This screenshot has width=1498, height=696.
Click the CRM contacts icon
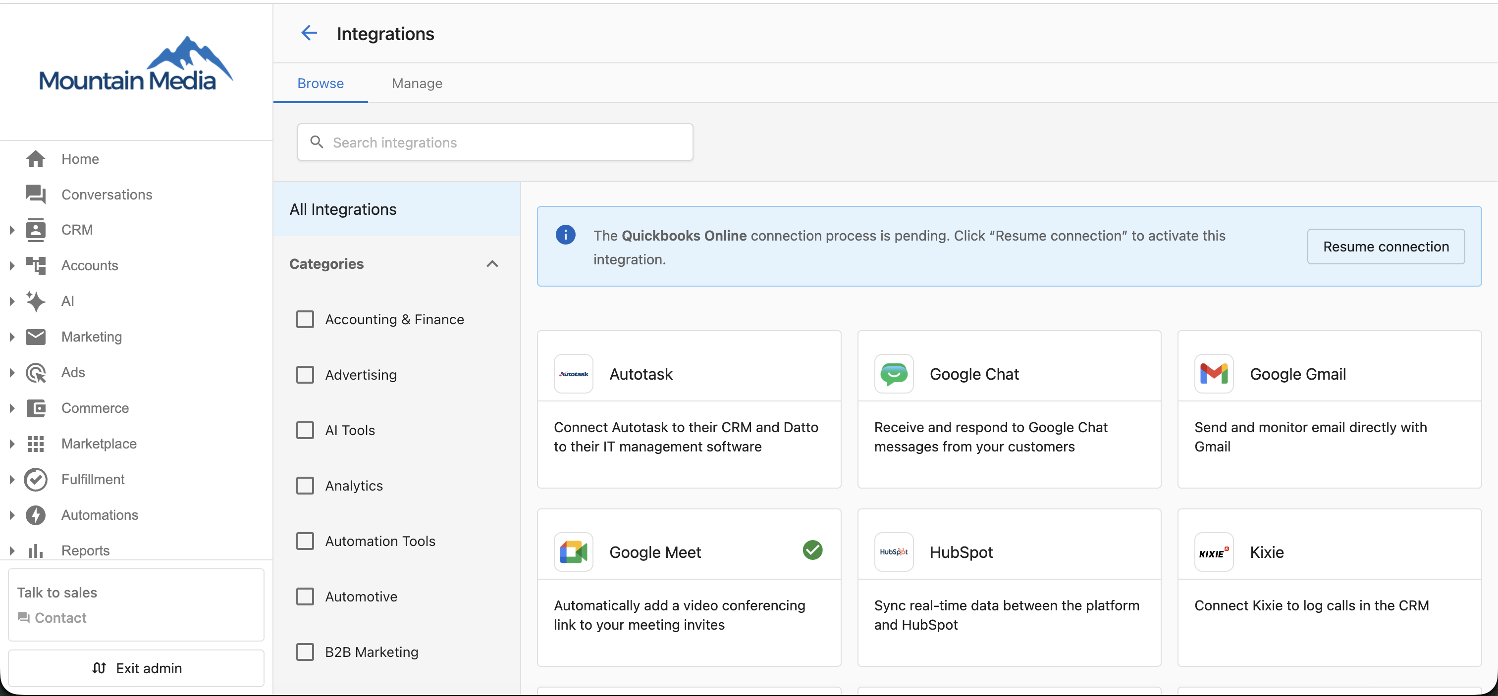(36, 230)
